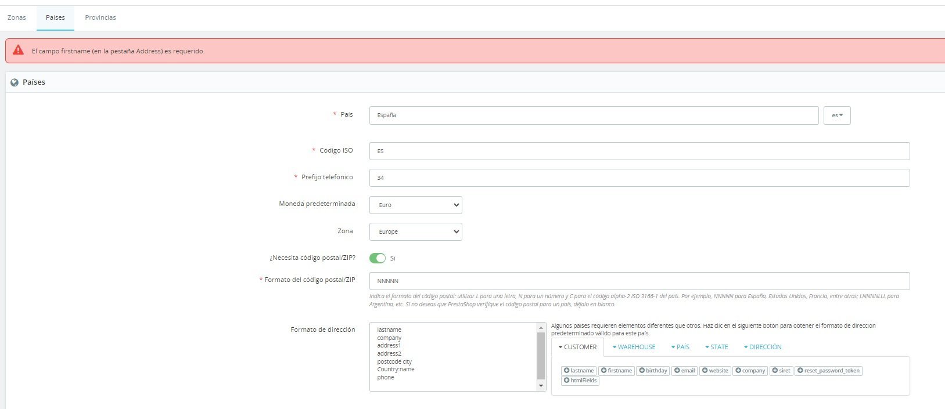
Task: Click the globe icon beside Países heading
Action: pyautogui.click(x=15, y=82)
